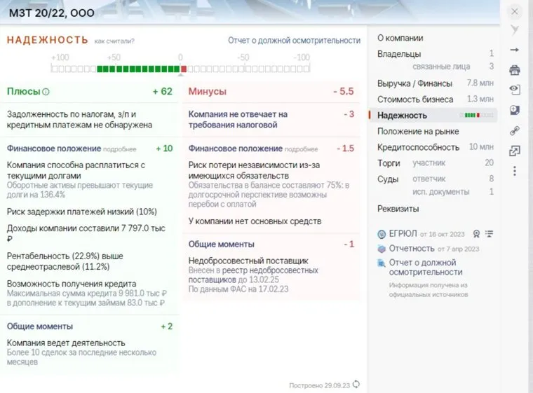Click the certificate icon next to ЕГРЮЛ
Screen dimensions: 533x393
pyautogui.click(x=476, y=234)
